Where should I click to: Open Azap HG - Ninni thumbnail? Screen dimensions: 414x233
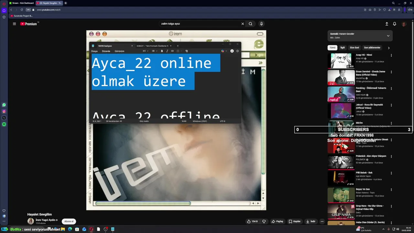341,61
